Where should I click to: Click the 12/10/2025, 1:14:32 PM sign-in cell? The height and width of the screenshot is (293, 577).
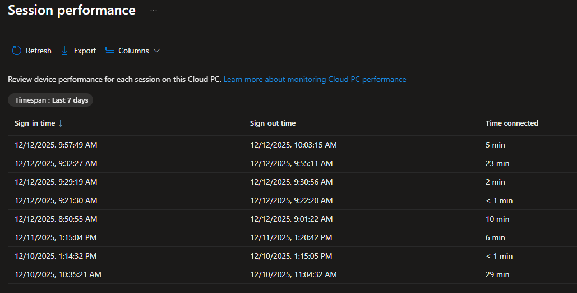coord(56,256)
